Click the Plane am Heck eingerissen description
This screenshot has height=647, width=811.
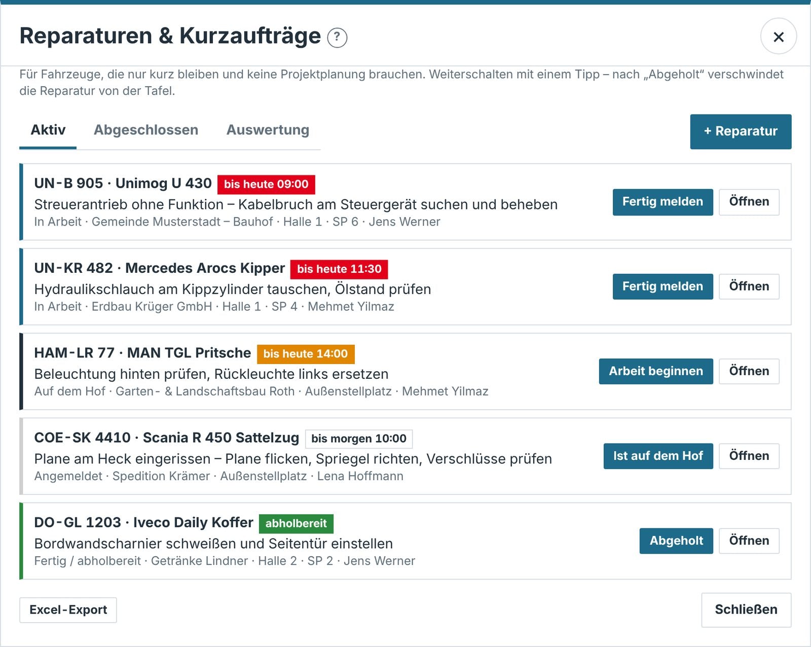[x=293, y=459]
